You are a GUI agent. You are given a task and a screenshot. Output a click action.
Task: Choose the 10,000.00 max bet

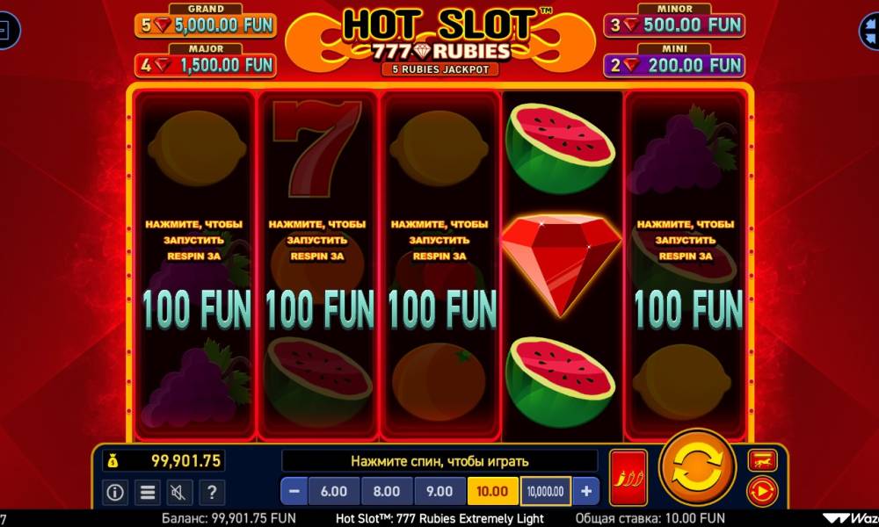click(546, 491)
